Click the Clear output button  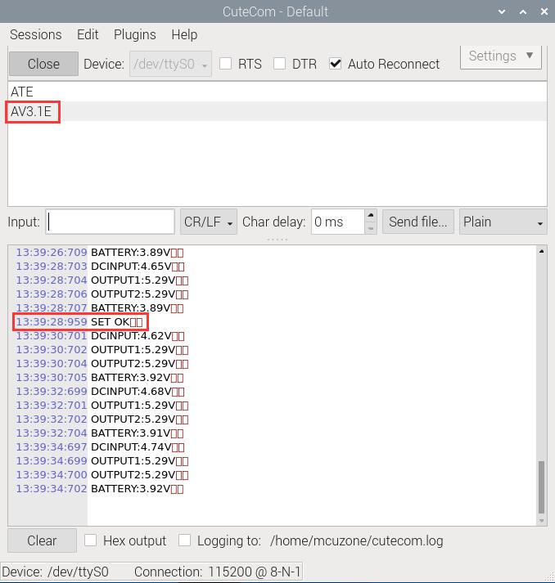[42, 540]
